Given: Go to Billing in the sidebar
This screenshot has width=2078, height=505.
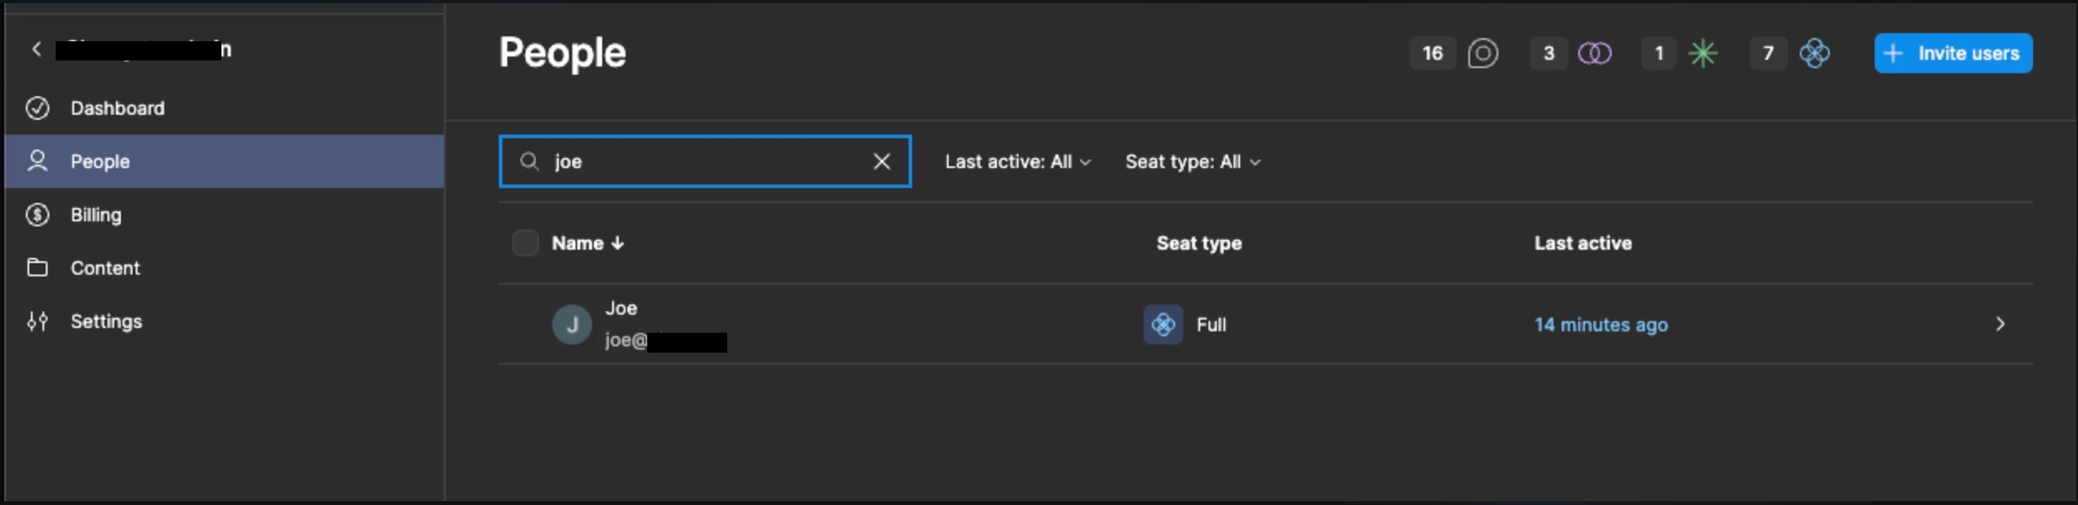Looking at the screenshot, I should click(x=225, y=214).
